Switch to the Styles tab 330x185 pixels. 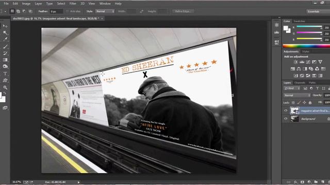click(x=306, y=51)
